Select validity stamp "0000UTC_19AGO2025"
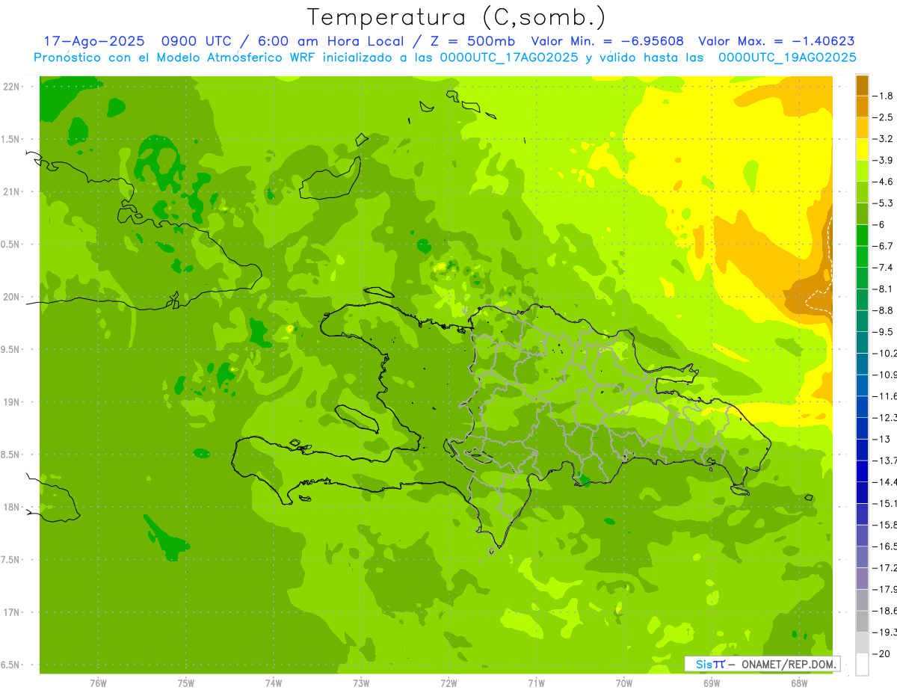This screenshot has height=693, width=897. coord(787,57)
